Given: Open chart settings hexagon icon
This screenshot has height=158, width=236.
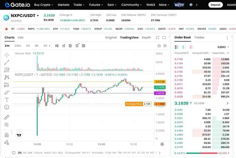Looking at the screenshot, I should pos(165,46).
